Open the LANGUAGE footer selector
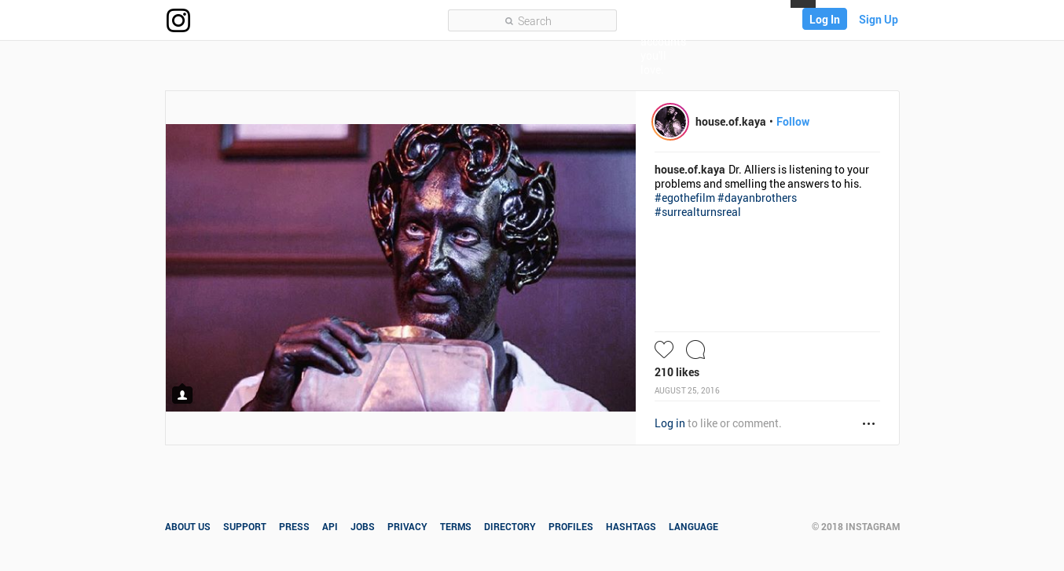Viewport: 1064px width, 571px height. click(x=693, y=527)
